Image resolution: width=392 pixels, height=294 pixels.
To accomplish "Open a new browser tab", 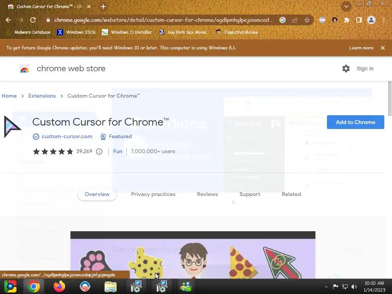I will (103, 7).
